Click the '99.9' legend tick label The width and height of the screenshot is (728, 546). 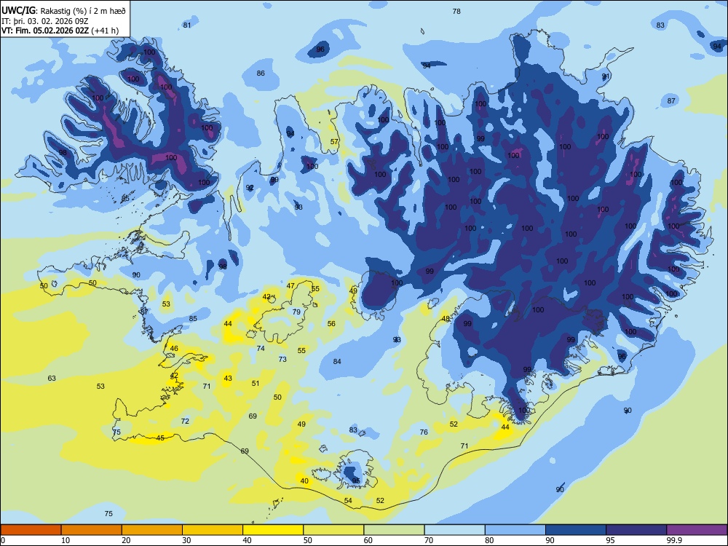[x=674, y=540]
